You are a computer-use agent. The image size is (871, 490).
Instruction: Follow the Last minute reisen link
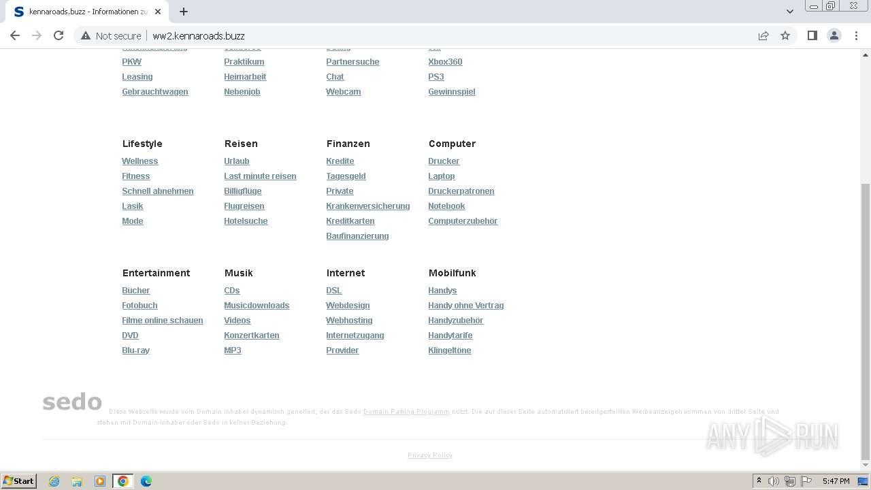click(x=260, y=176)
